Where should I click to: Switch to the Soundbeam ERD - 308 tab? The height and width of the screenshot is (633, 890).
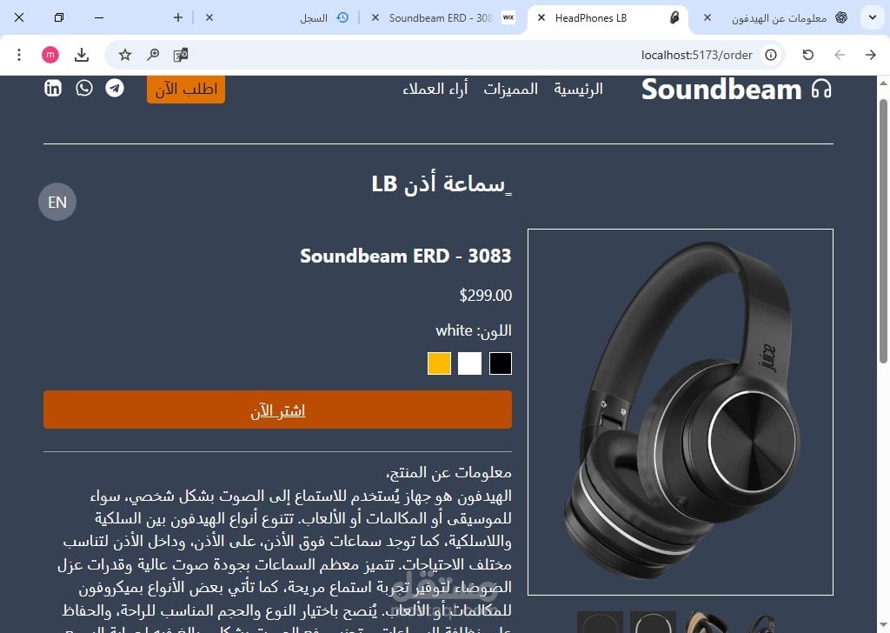tap(441, 17)
